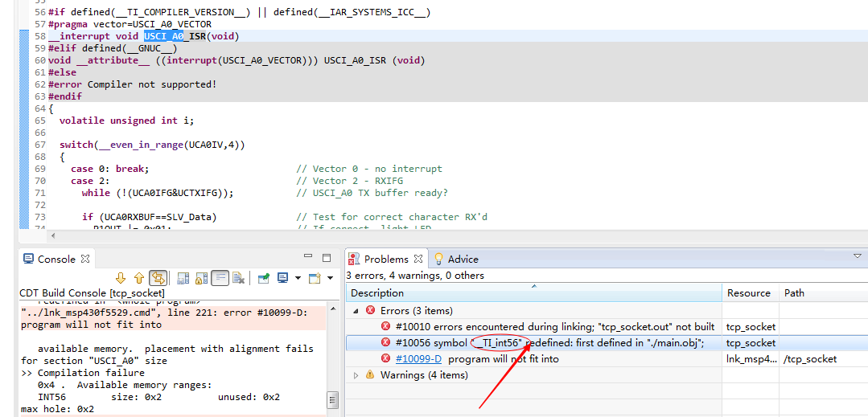Switch to the Advice tab

point(456,259)
